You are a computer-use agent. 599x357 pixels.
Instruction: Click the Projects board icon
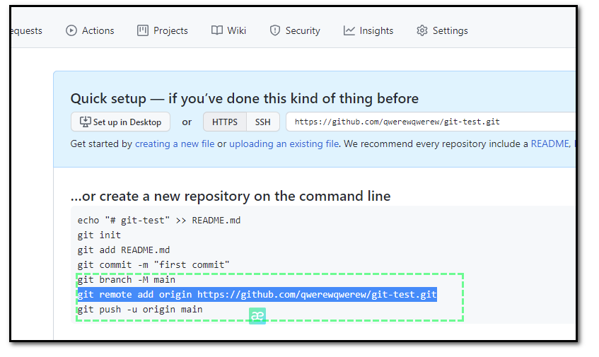tap(143, 30)
